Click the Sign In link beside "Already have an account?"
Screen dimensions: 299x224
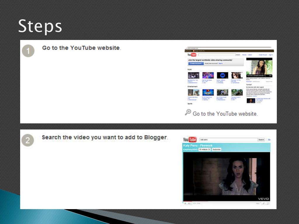pos(220,63)
